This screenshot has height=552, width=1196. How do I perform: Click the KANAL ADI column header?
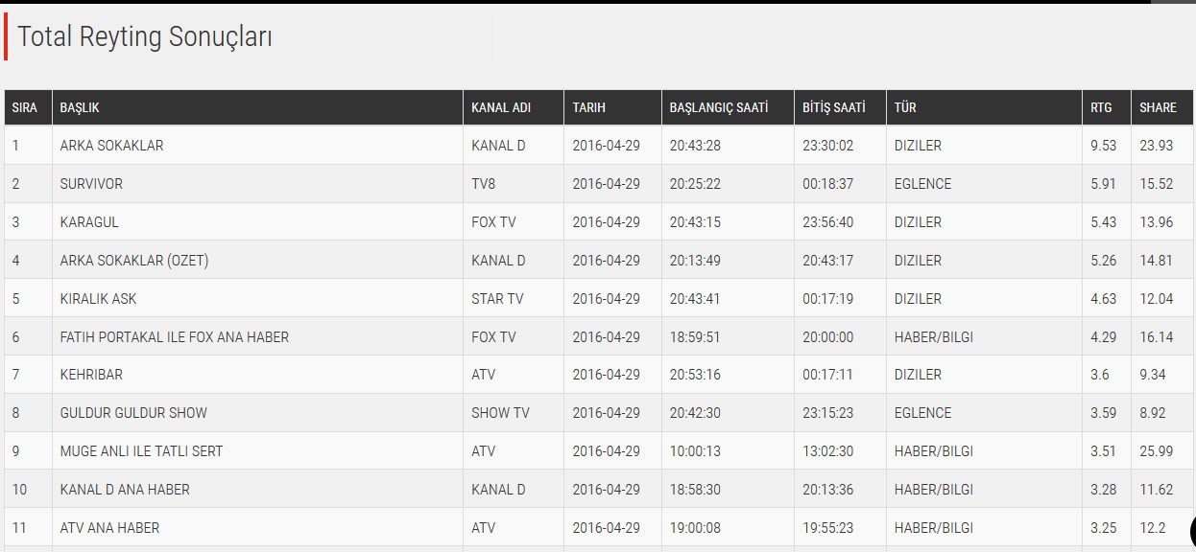click(x=501, y=107)
